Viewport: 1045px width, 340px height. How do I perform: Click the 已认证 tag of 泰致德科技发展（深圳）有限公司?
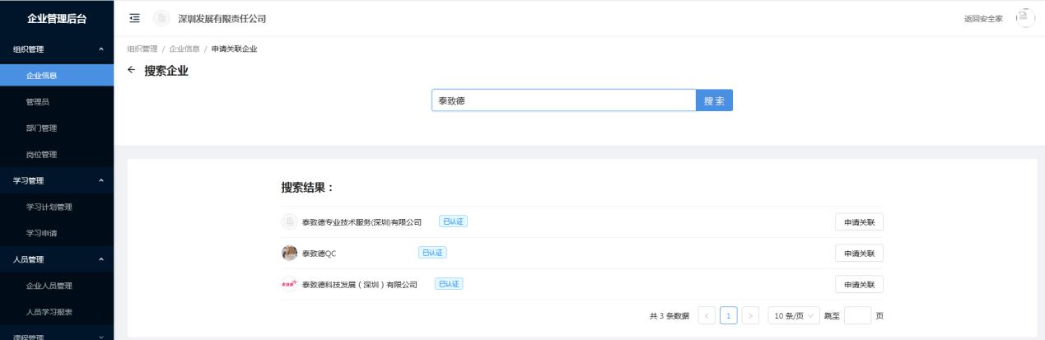[449, 284]
